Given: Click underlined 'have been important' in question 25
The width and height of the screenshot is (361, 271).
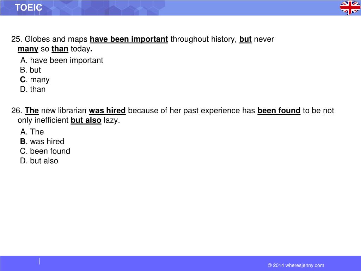Looking at the screenshot, I should (129, 39).
